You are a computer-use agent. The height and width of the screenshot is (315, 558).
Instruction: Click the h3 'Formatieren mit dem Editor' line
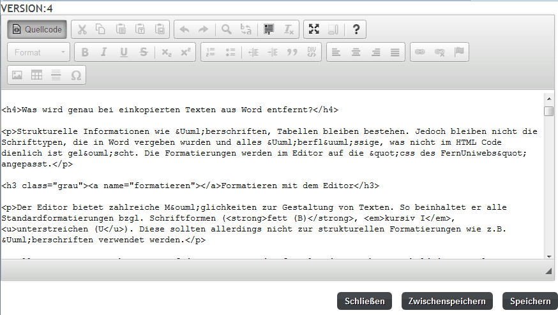[x=190, y=186]
